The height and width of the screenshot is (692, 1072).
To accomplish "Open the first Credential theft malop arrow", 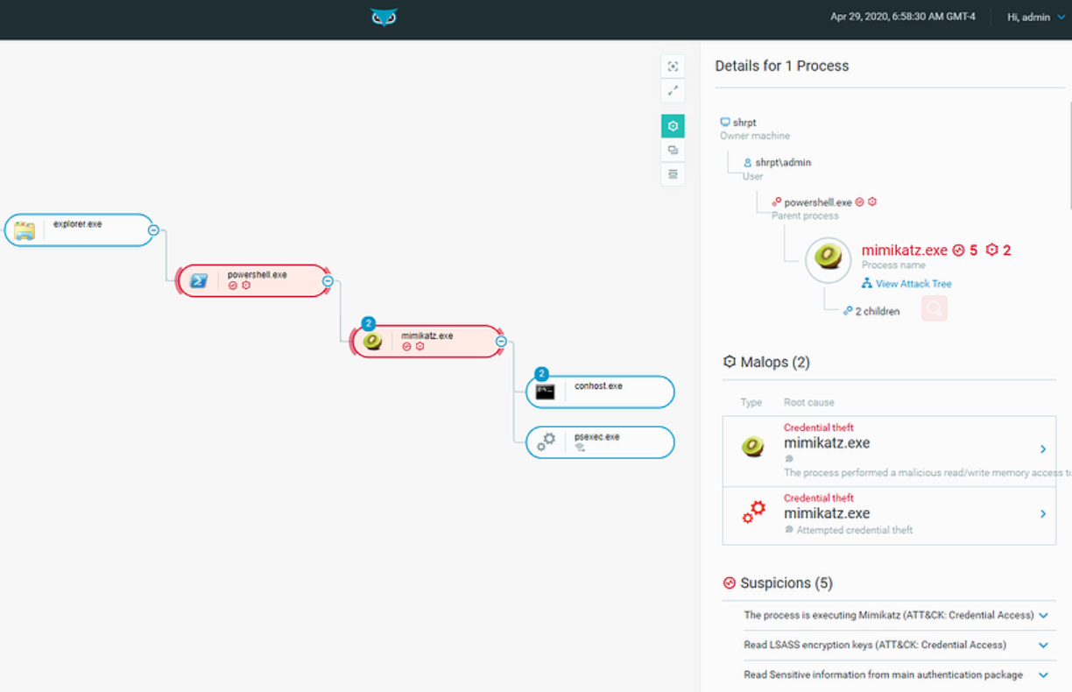I will (1043, 449).
